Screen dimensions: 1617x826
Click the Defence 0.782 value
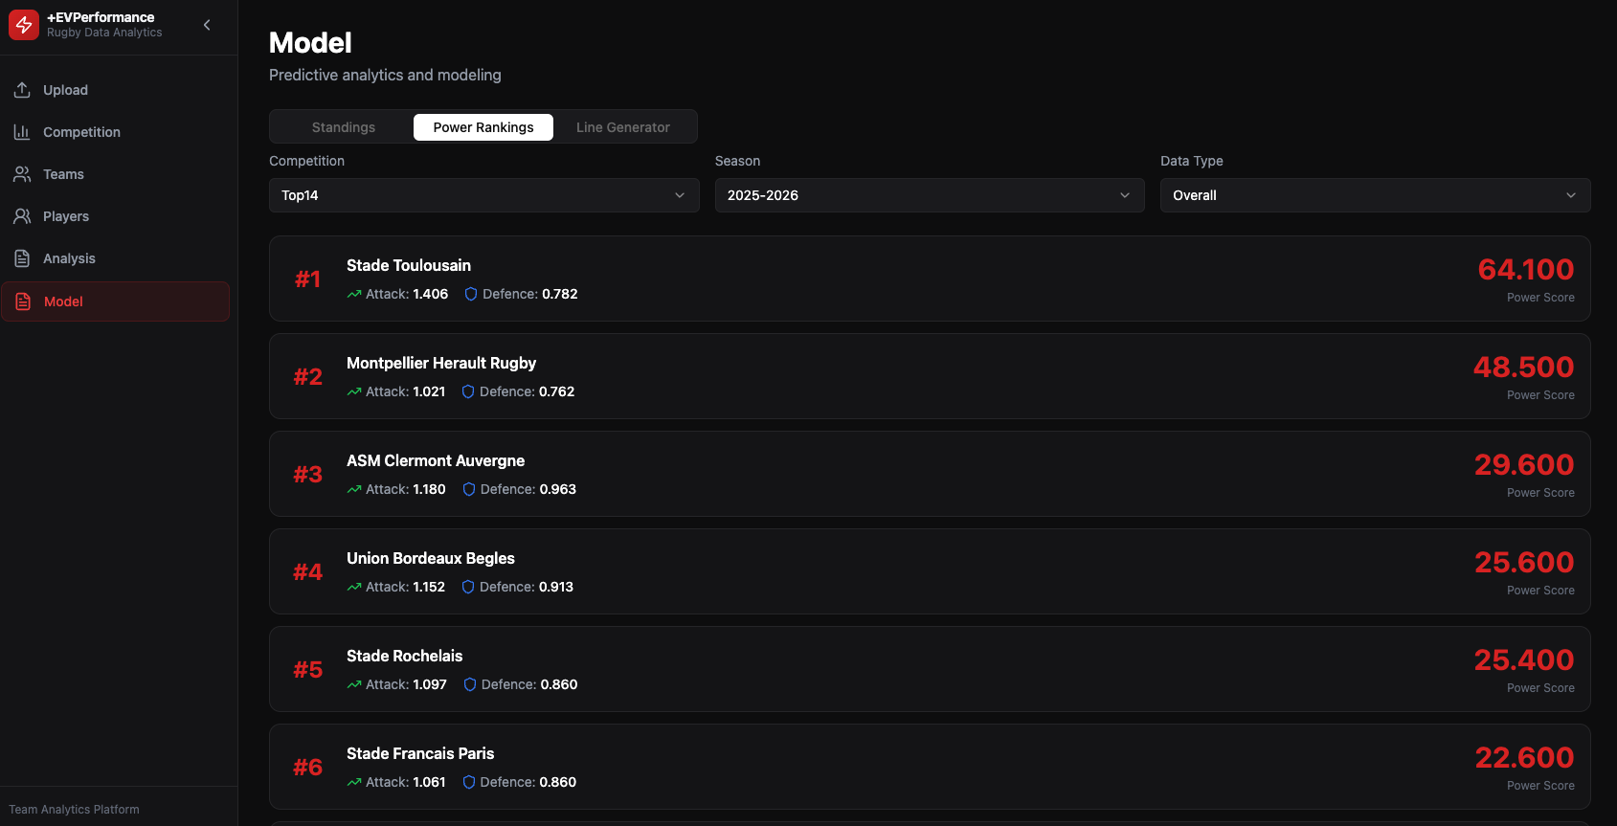click(x=560, y=294)
